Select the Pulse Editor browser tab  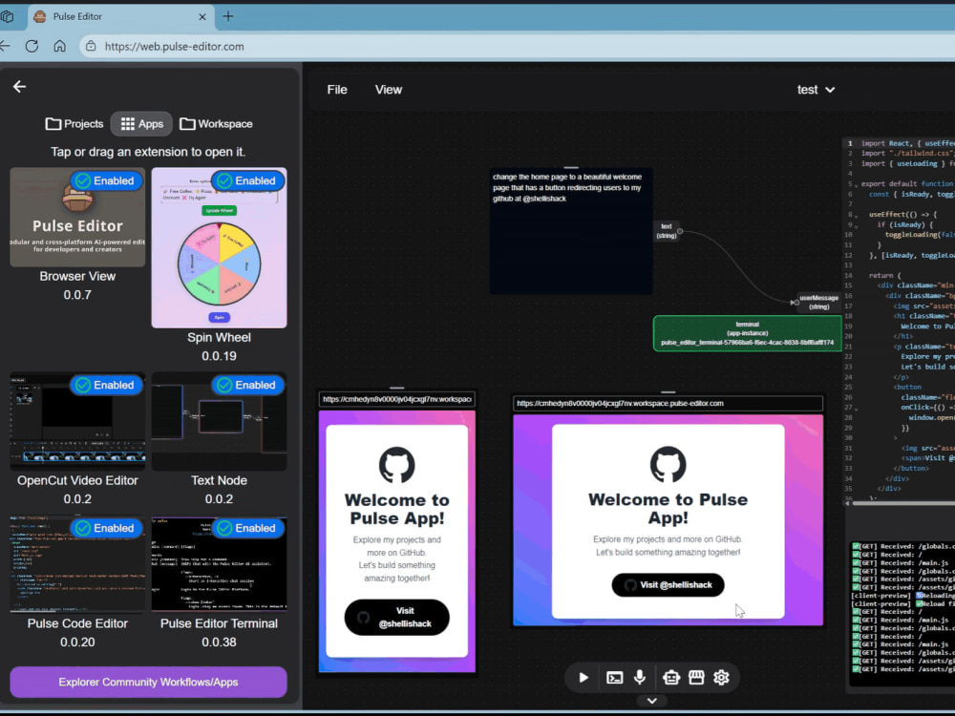[119, 17]
